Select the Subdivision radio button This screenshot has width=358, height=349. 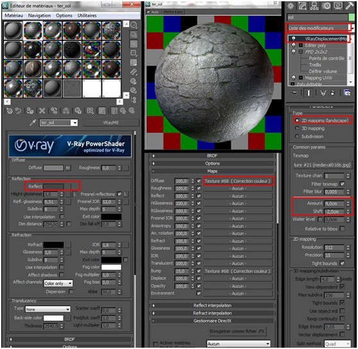pyautogui.click(x=297, y=136)
